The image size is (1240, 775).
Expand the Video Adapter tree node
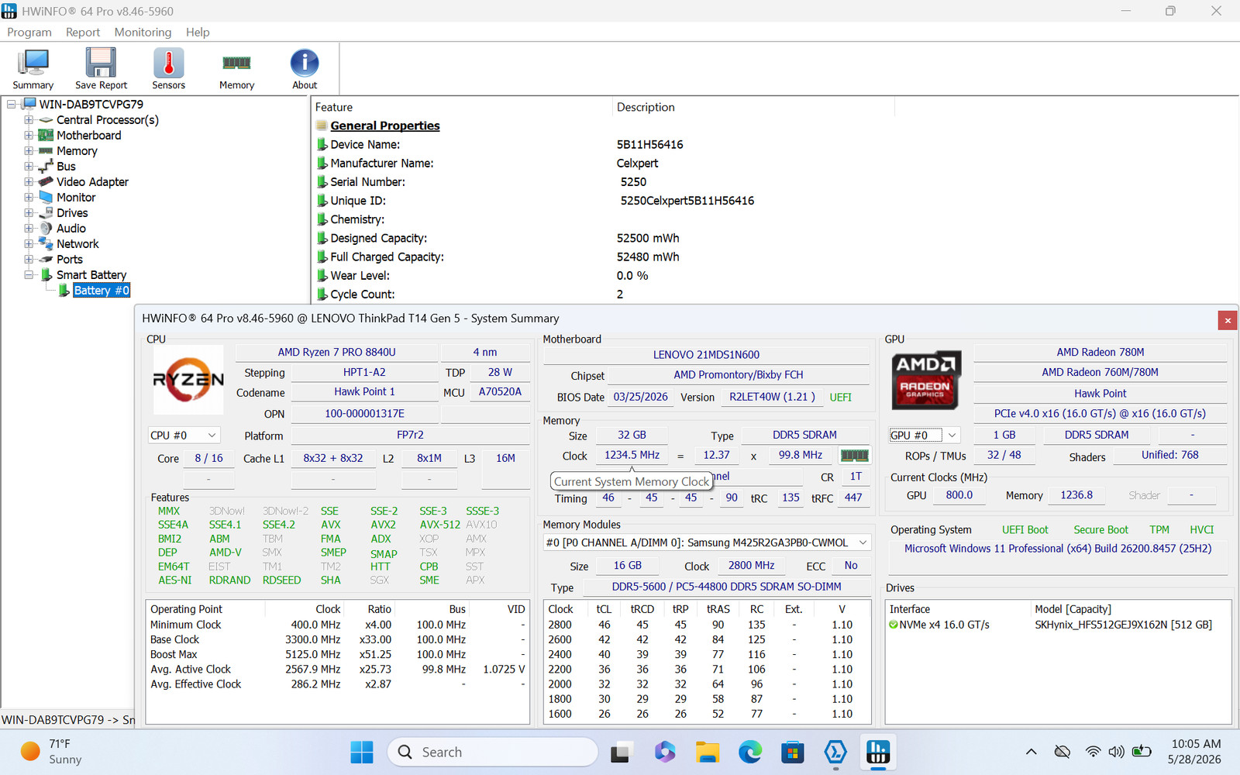click(x=29, y=182)
